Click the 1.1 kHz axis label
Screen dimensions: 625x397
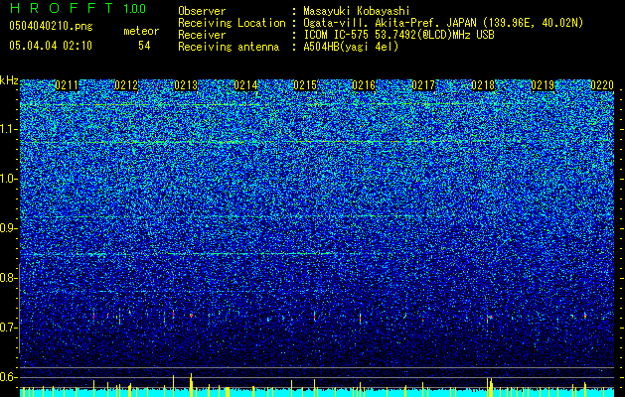coord(9,129)
